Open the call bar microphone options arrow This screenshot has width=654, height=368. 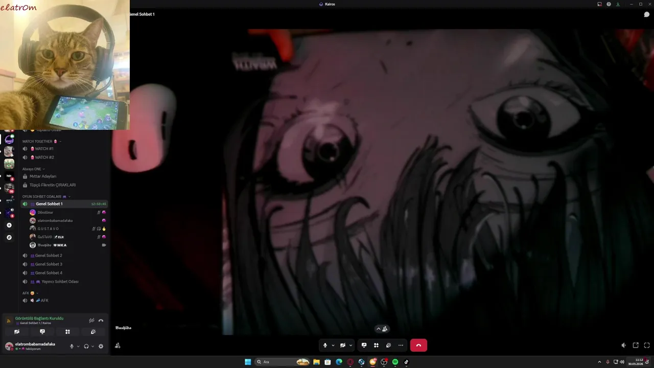[x=333, y=346]
